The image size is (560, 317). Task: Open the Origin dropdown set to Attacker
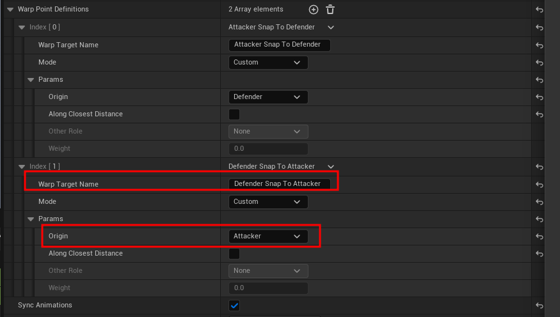268,236
